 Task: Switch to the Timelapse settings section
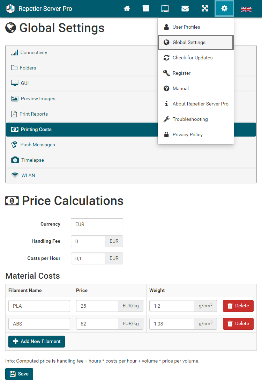coord(32,160)
